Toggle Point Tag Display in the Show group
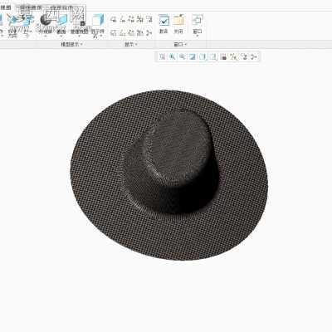 (131, 33)
